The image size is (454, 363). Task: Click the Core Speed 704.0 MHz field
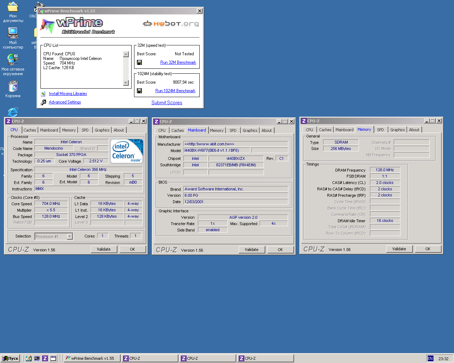click(x=51, y=203)
